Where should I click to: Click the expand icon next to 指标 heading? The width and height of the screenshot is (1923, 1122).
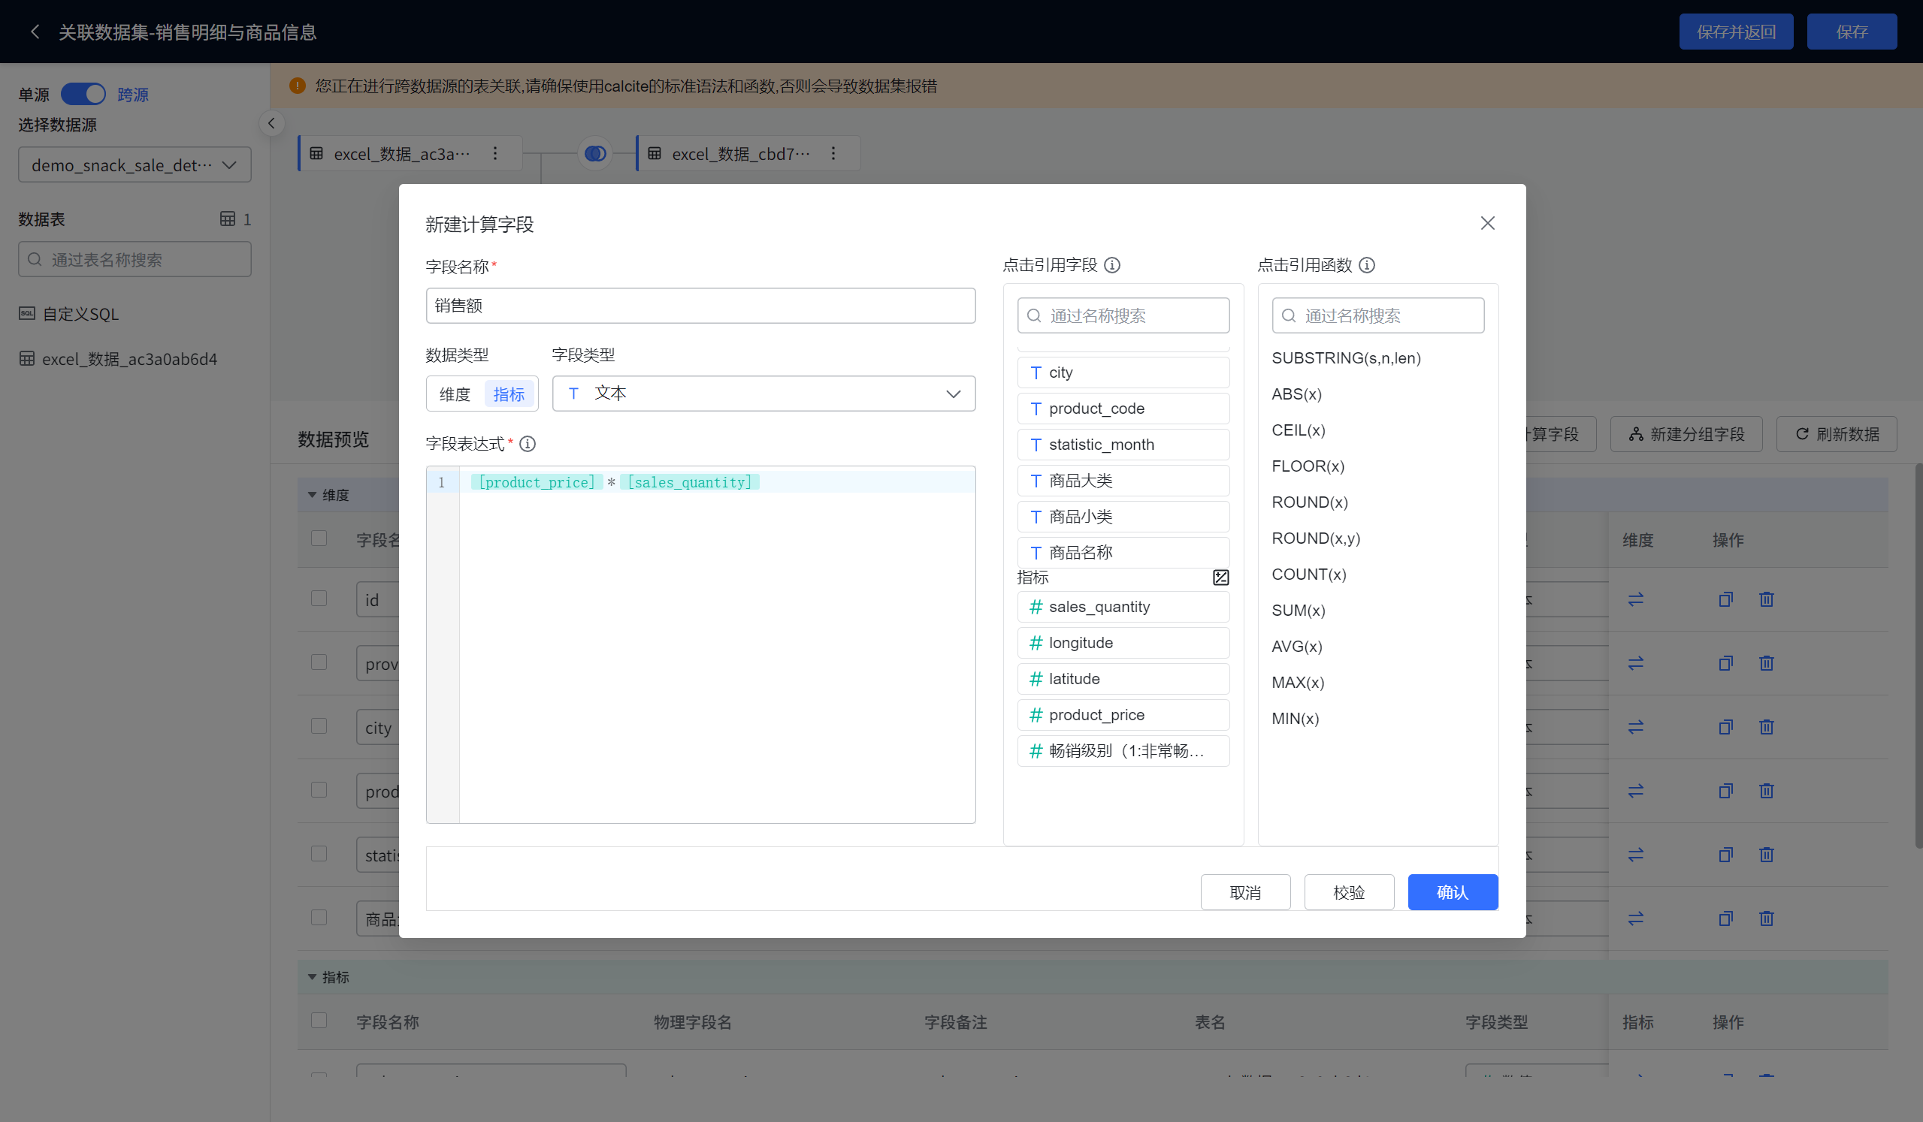[x=1221, y=578]
